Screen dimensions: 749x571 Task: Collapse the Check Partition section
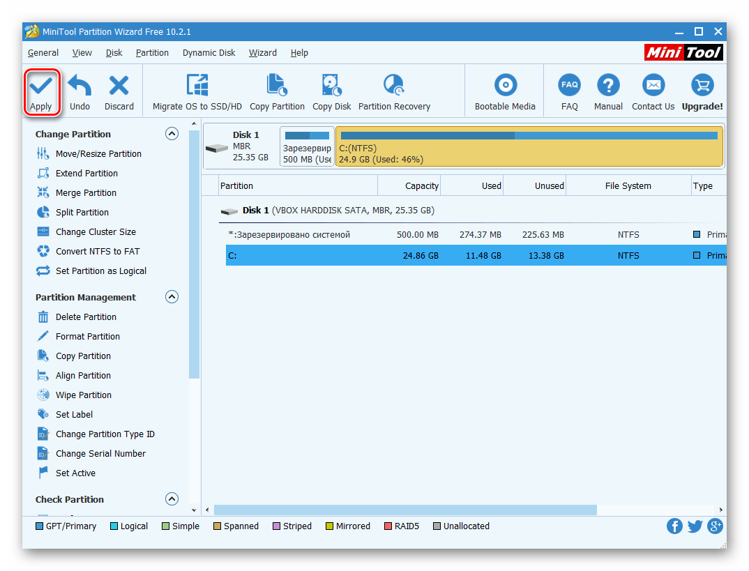(172, 499)
